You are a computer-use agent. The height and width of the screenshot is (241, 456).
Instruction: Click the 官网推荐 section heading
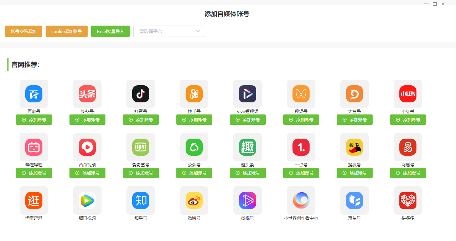(26, 65)
